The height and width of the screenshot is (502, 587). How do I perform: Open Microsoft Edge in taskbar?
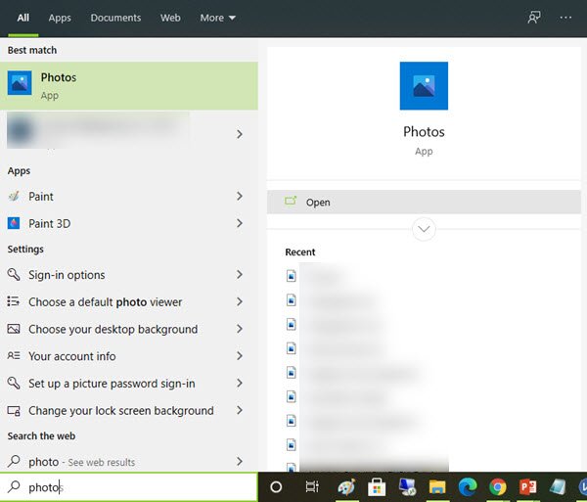[468, 487]
